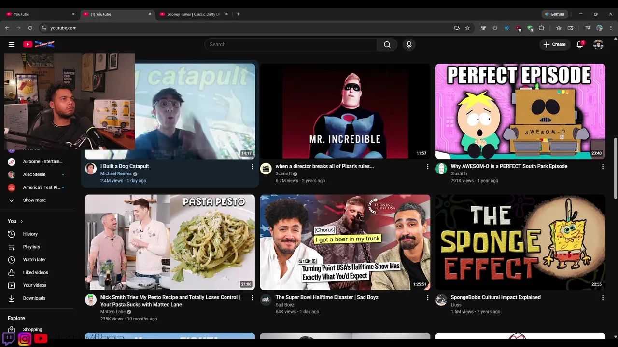
Task: Bookmark this page with star icon
Action: [x=467, y=28]
